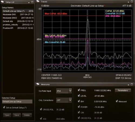
Task: Click the Min CrossPol 20 dB marker label
Action: 55,42
